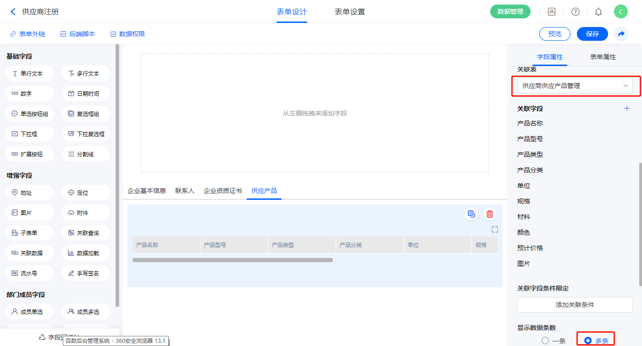The height and width of the screenshot is (346, 642).
Task: Select the 一条 radio option
Action: [x=545, y=341]
